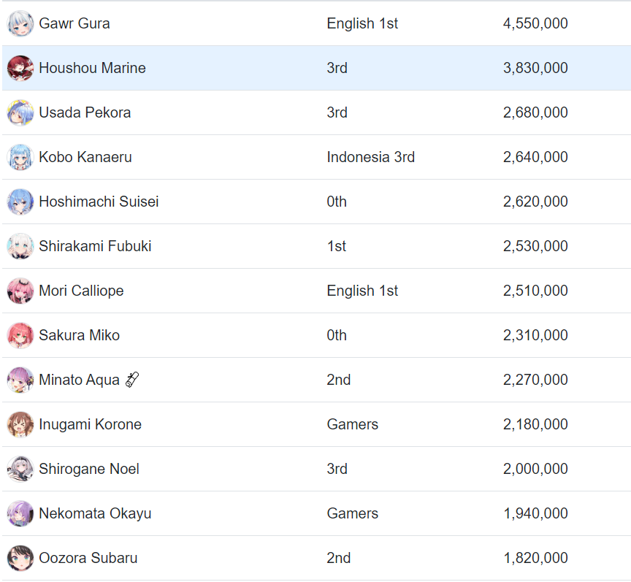Click Shirakami Fubuki's avatar icon
631x582 pixels.
[x=20, y=246]
